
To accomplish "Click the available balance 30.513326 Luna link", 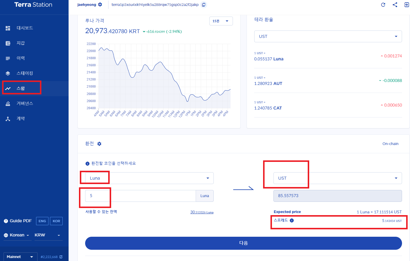I will [x=202, y=212].
